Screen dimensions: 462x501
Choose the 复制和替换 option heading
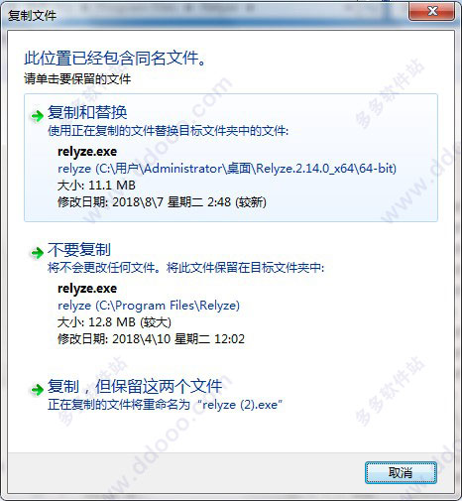(x=87, y=112)
